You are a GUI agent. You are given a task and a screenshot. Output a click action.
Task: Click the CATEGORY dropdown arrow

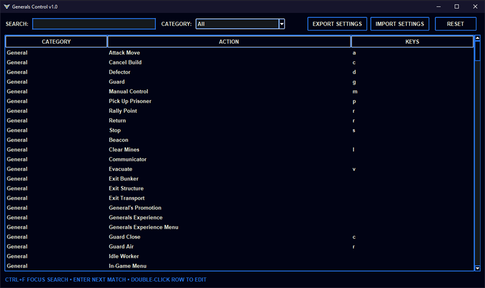coord(282,24)
